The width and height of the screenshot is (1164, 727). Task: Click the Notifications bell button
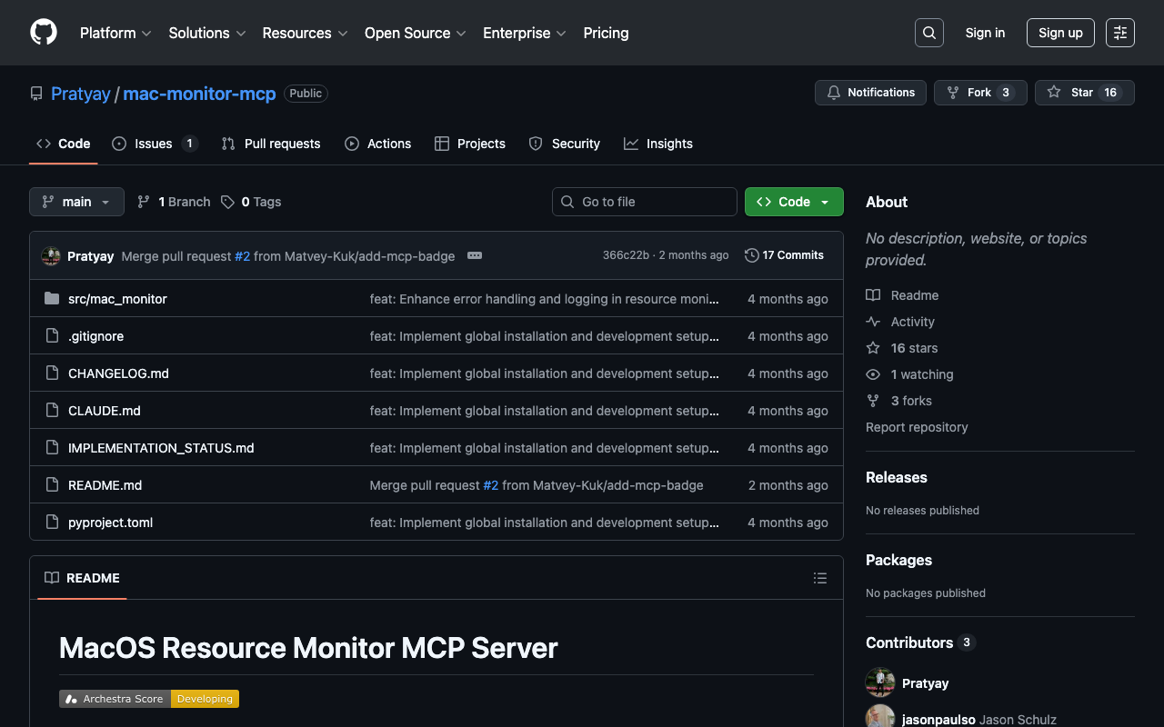[870, 93]
